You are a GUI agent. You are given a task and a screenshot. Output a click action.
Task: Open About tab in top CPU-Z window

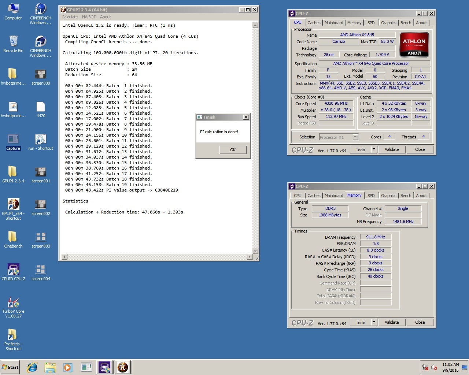[x=421, y=23]
